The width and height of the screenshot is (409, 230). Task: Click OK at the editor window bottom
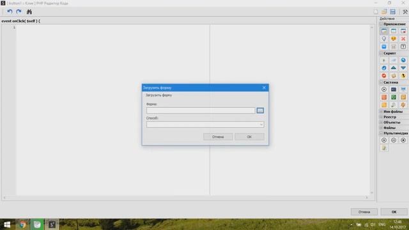pos(394,211)
